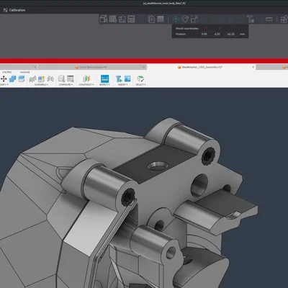Click the paste plate icon marked P
288x288 pixels.
pyautogui.click(x=151, y=19)
